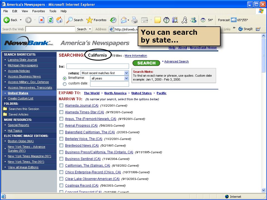Open the File menu
Screen dimensions: 267x200
(x=6, y=11)
